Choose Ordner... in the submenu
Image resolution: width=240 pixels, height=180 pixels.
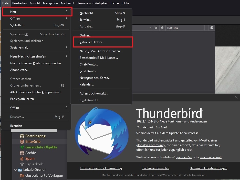(101, 35)
